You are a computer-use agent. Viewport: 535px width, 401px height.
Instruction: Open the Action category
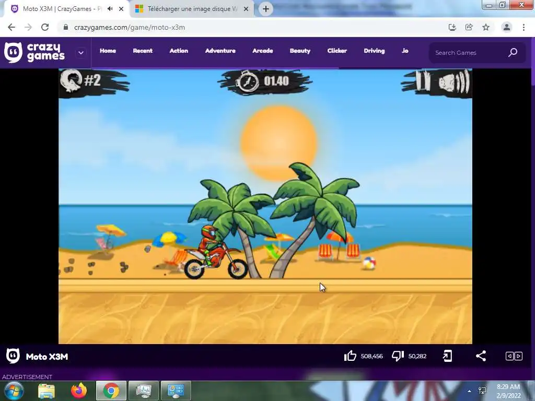[x=179, y=51]
